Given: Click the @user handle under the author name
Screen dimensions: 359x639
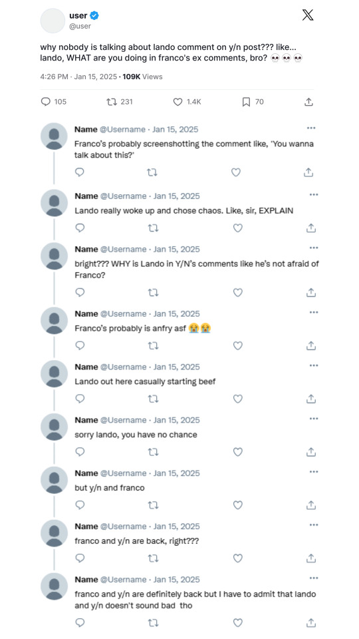Looking at the screenshot, I should pyautogui.click(x=80, y=26).
